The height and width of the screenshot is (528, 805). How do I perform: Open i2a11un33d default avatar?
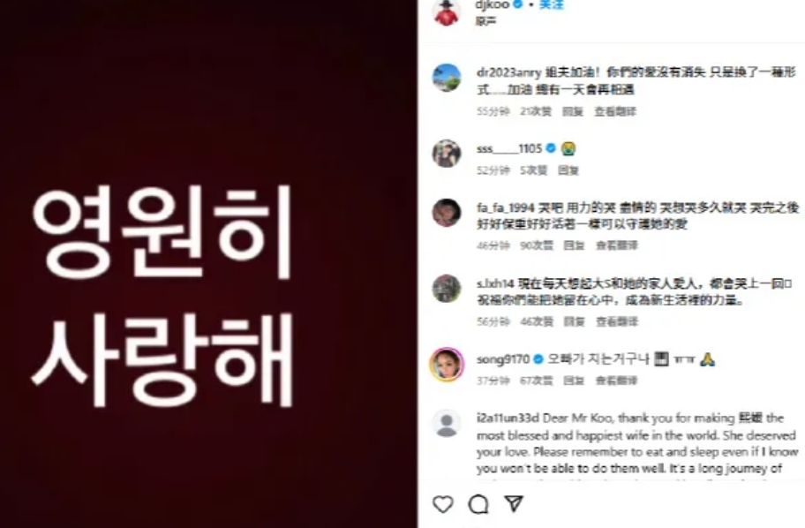[447, 424]
